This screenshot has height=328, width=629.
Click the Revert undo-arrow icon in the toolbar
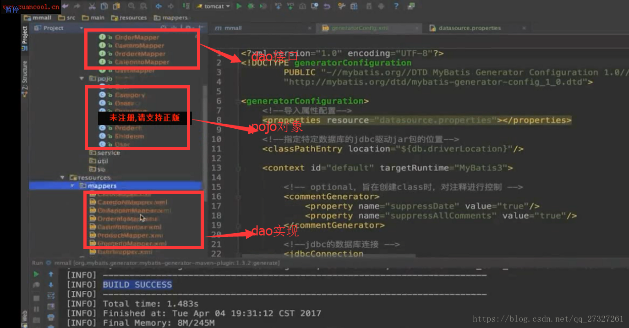(x=327, y=6)
